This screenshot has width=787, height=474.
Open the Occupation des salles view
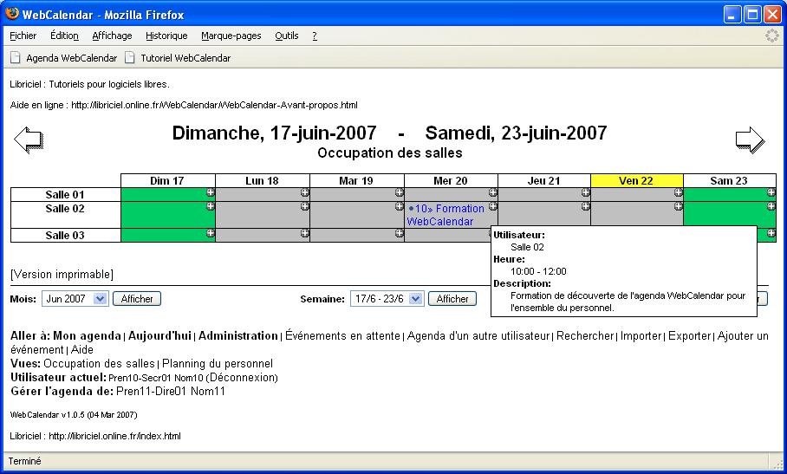(x=99, y=364)
